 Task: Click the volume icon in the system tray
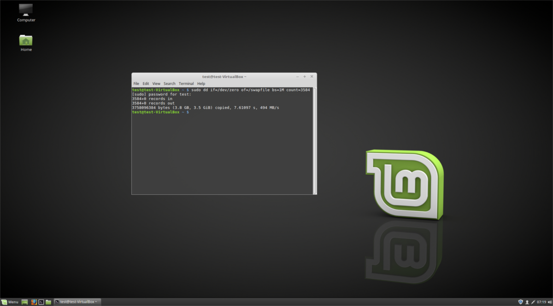[x=549, y=302]
